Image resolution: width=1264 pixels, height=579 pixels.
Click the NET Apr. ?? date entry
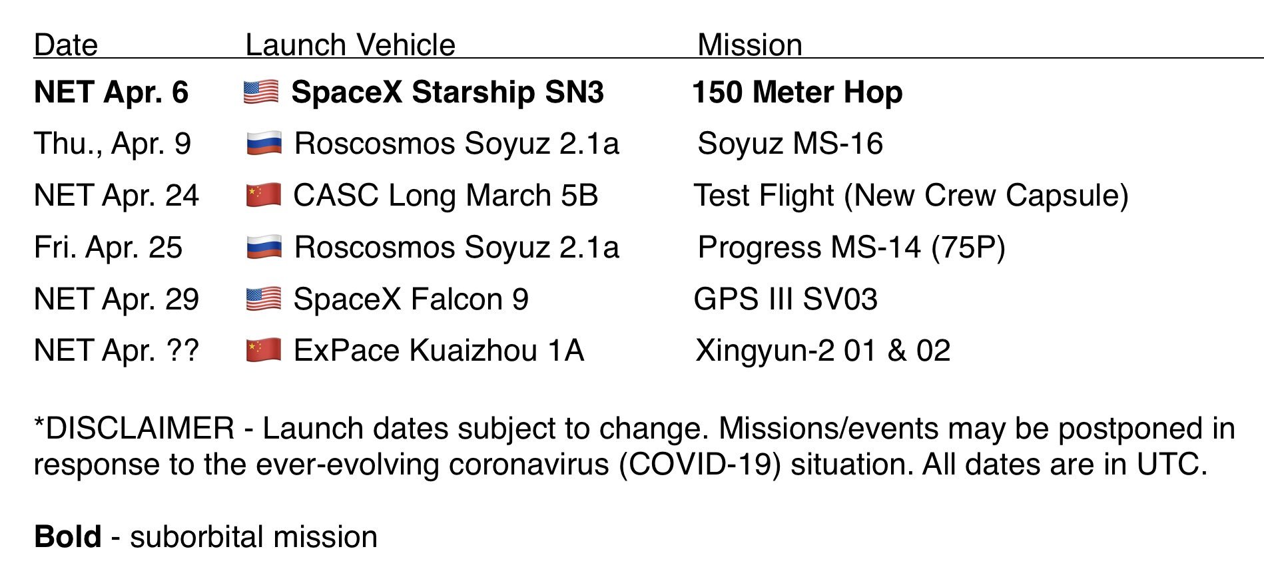coord(117,351)
